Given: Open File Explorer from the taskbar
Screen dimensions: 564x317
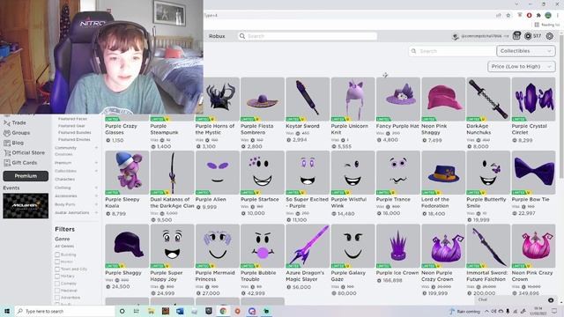Looking at the screenshot, I should tap(151, 311).
